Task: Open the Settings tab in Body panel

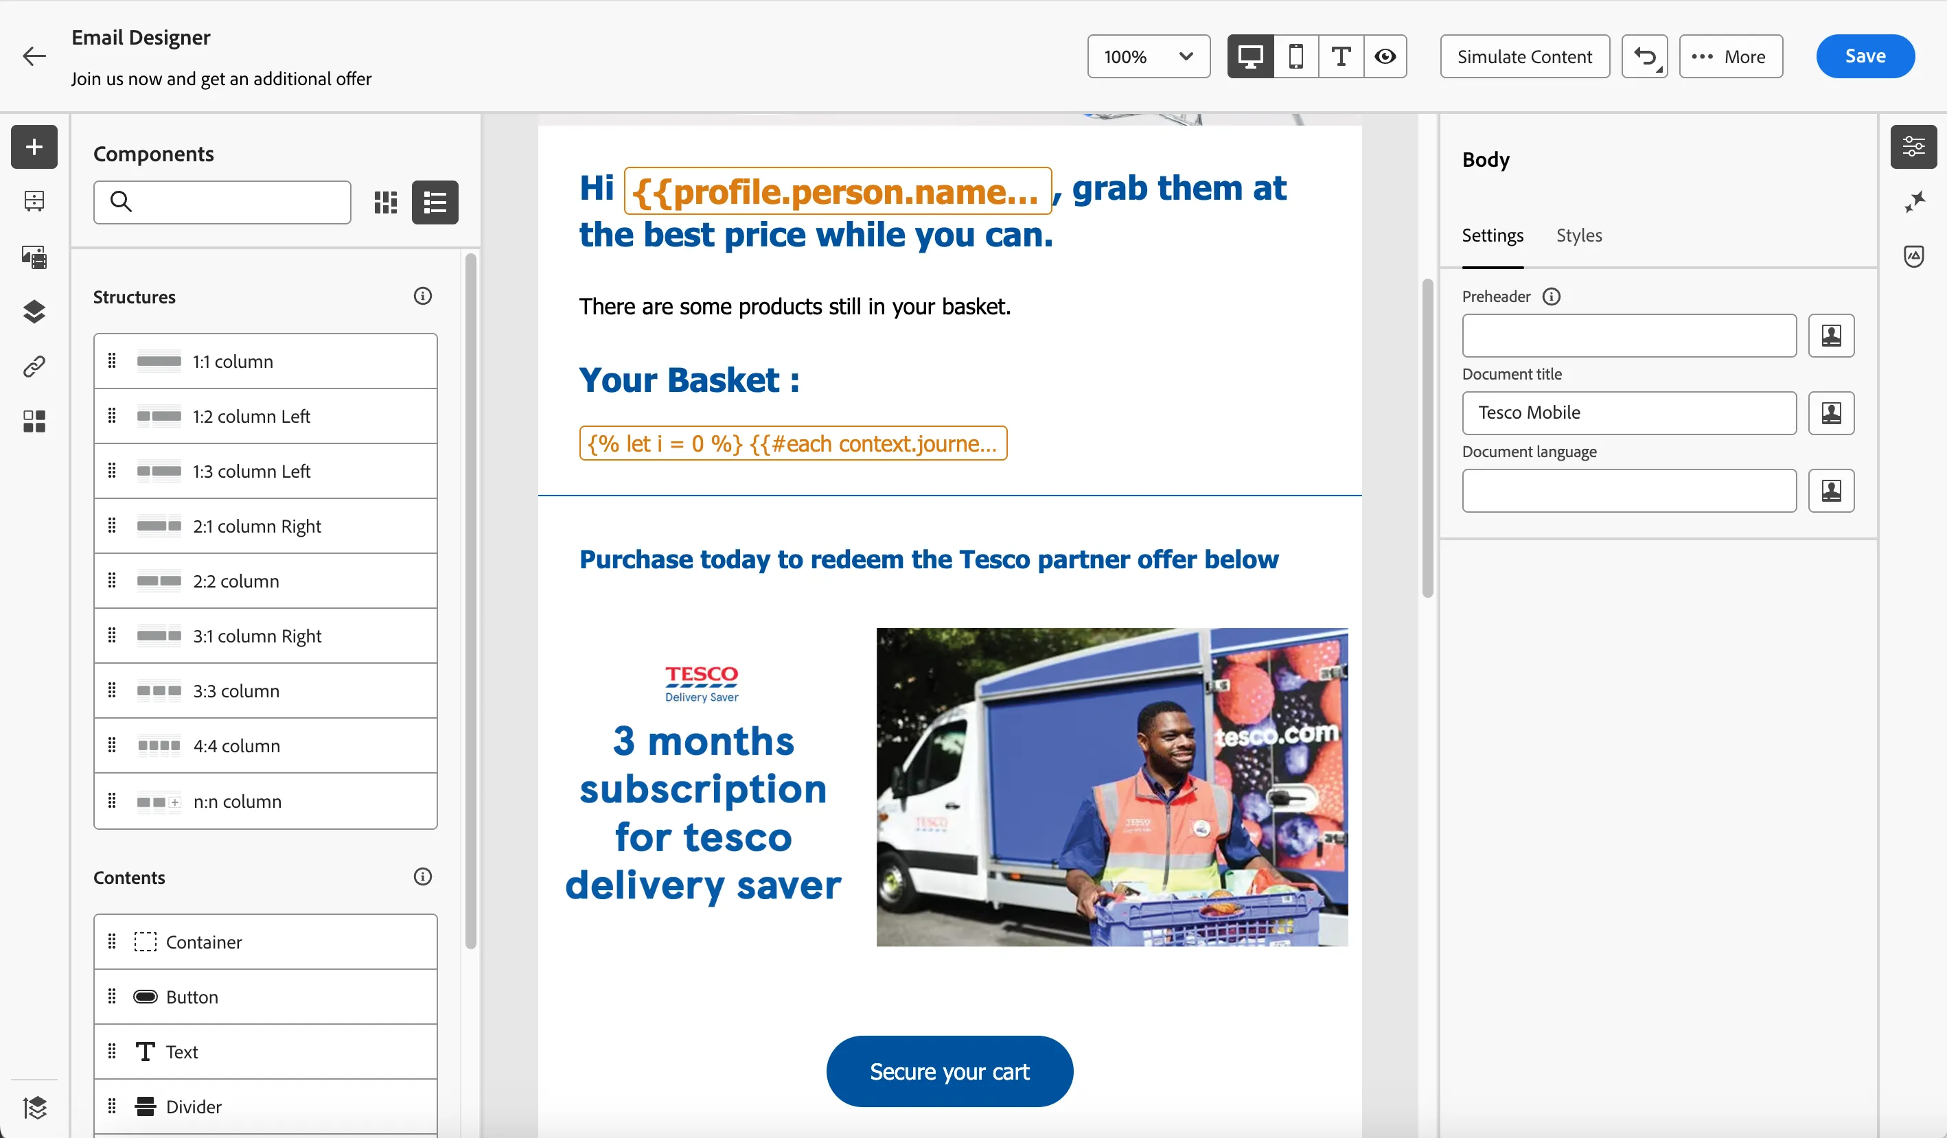Action: (x=1492, y=235)
